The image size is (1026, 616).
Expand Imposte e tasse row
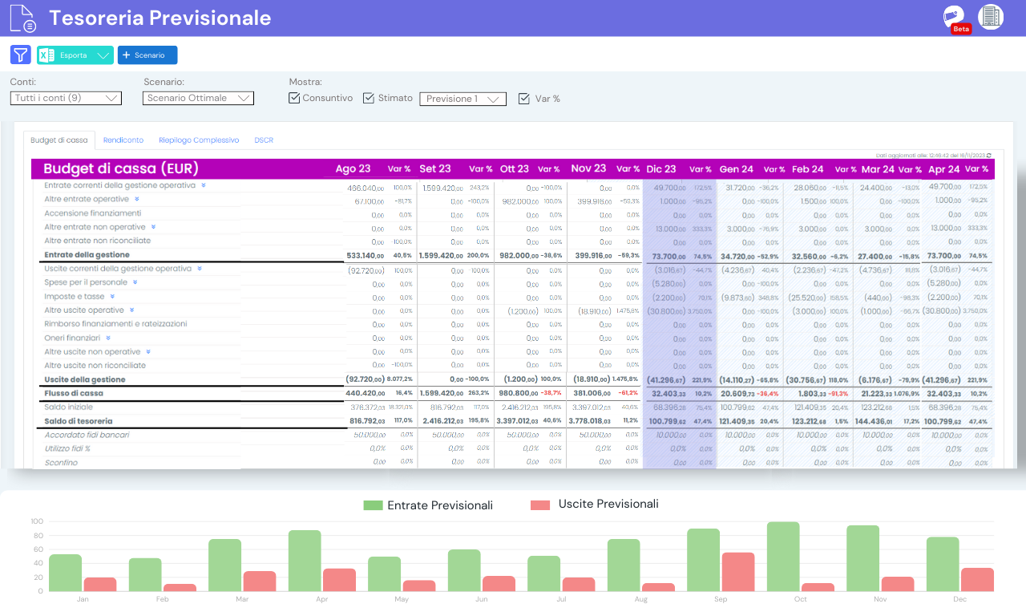point(112,297)
